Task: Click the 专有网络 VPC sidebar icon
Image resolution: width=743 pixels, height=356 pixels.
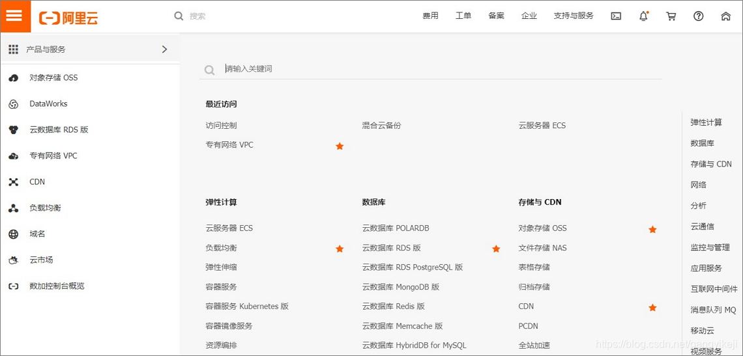Action: coord(14,156)
